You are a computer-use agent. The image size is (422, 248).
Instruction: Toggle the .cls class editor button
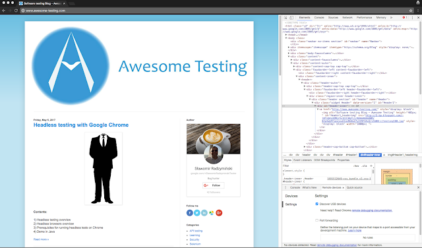pyautogui.click(x=364, y=166)
